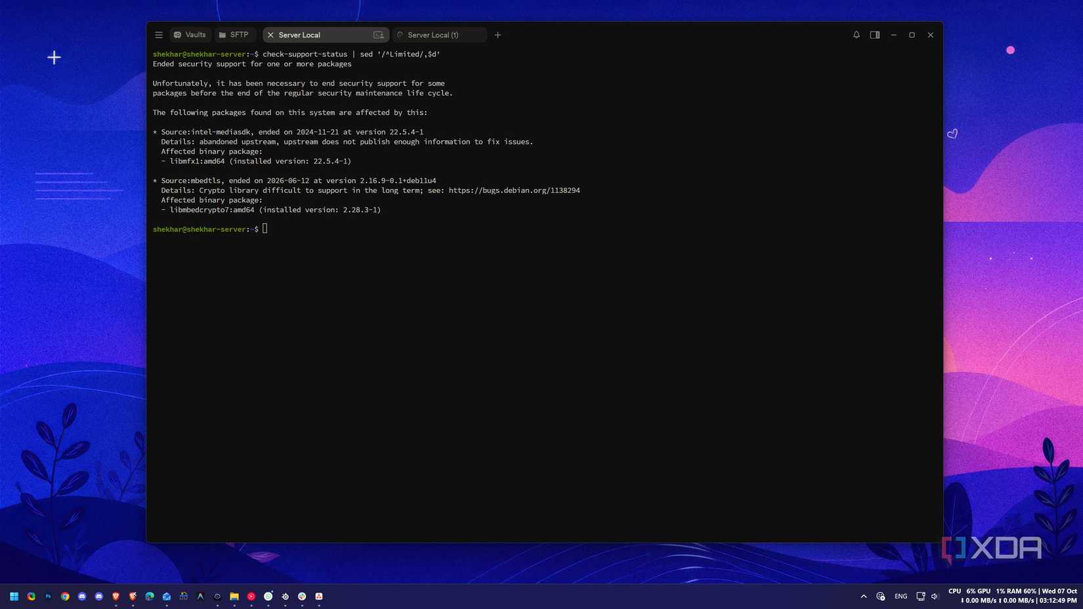This screenshot has width=1083, height=609.
Task: Click "check-support-status" command text
Action: click(305, 54)
